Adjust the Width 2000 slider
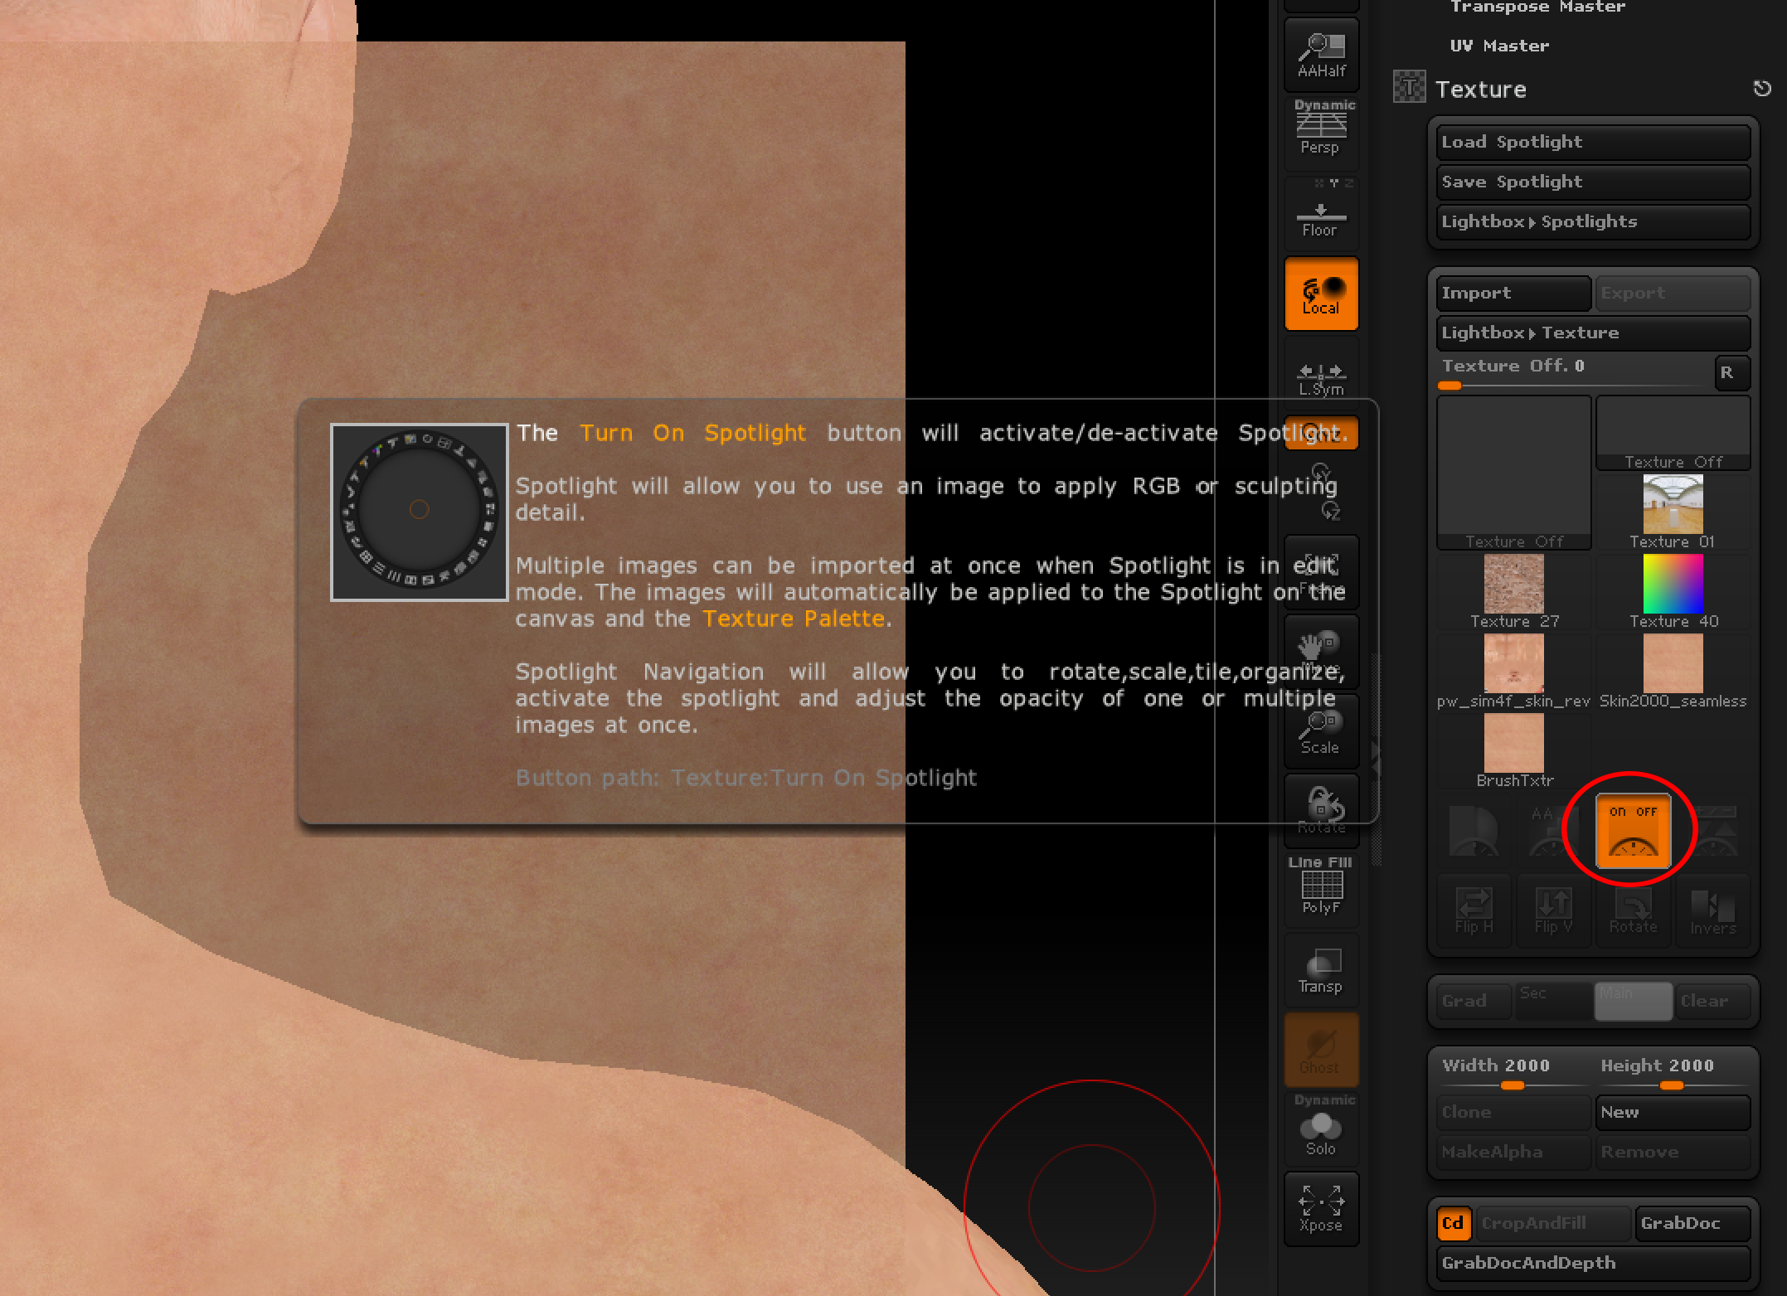1787x1296 pixels. coord(1512,1085)
